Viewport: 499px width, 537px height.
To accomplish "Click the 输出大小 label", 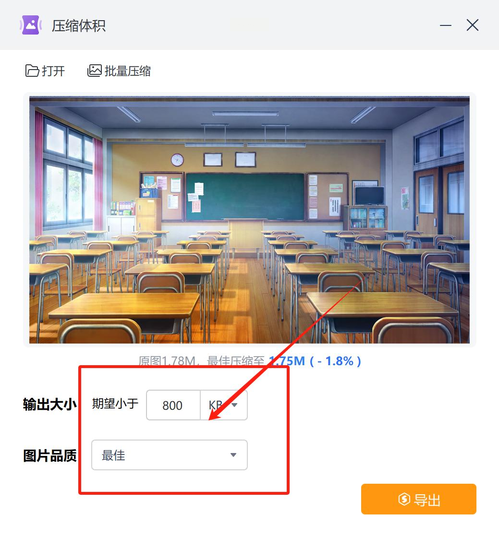I will 50,405.
